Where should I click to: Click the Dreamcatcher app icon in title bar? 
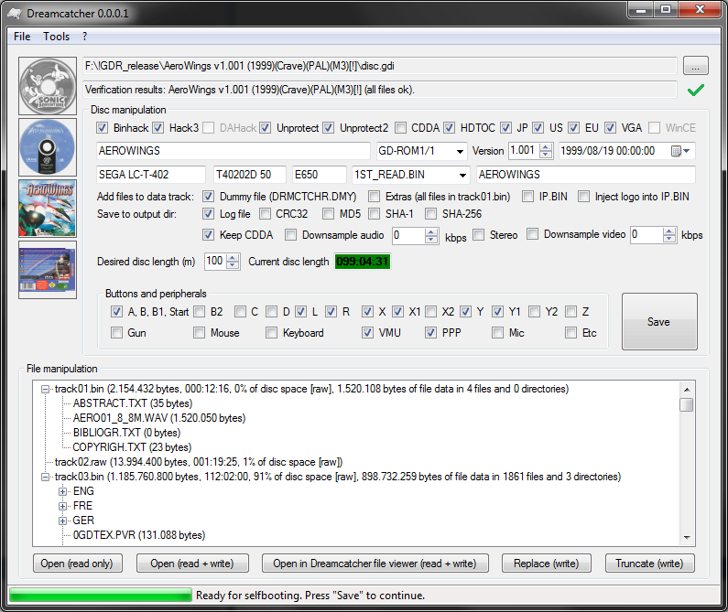click(x=15, y=14)
